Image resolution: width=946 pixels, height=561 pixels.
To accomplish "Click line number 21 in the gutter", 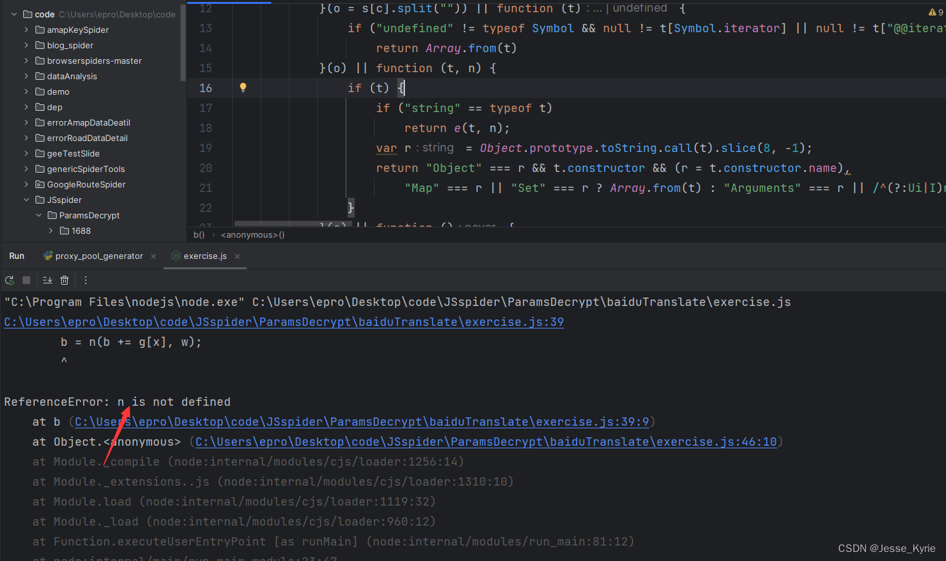I will coord(206,188).
